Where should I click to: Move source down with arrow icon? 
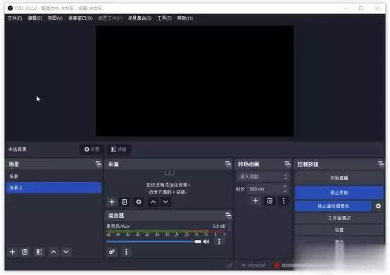click(x=165, y=202)
